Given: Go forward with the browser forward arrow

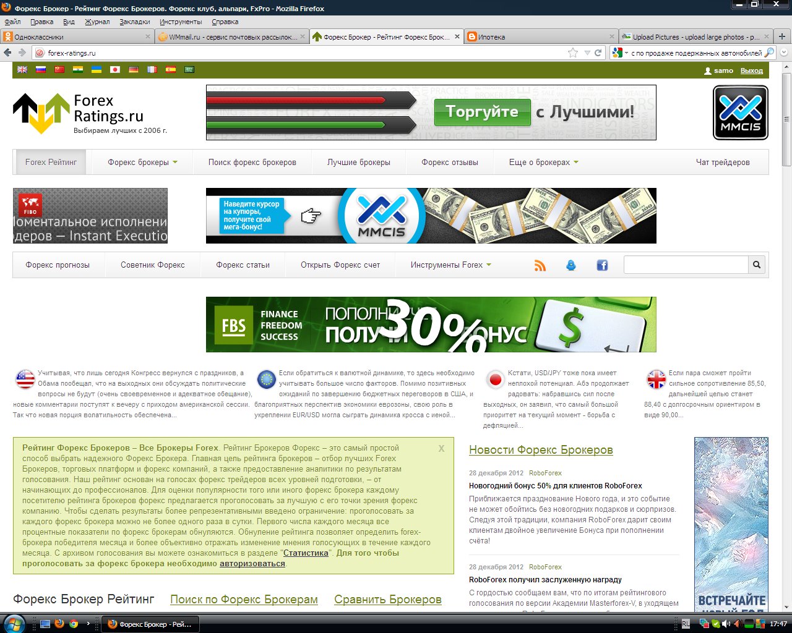Looking at the screenshot, I should click(22, 53).
